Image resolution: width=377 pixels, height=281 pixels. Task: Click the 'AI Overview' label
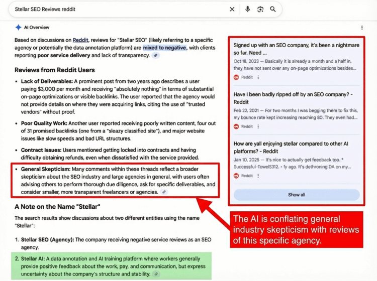tap(37, 28)
